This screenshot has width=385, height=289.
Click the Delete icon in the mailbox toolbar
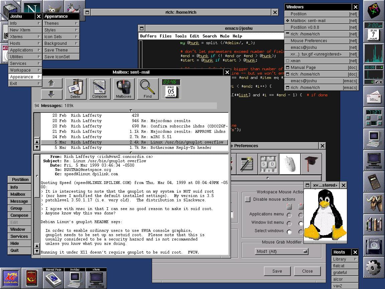coord(76,88)
